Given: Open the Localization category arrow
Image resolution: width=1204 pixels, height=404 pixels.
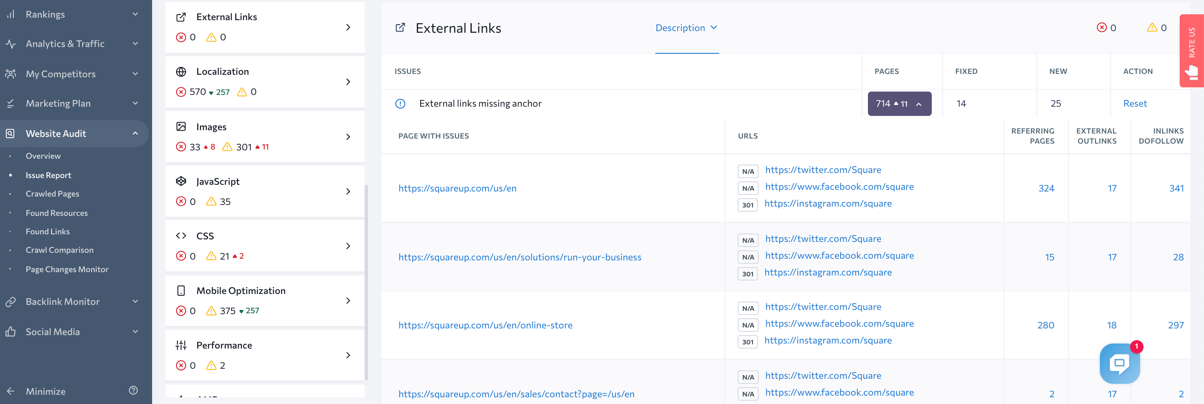Looking at the screenshot, I should point(348,82).
